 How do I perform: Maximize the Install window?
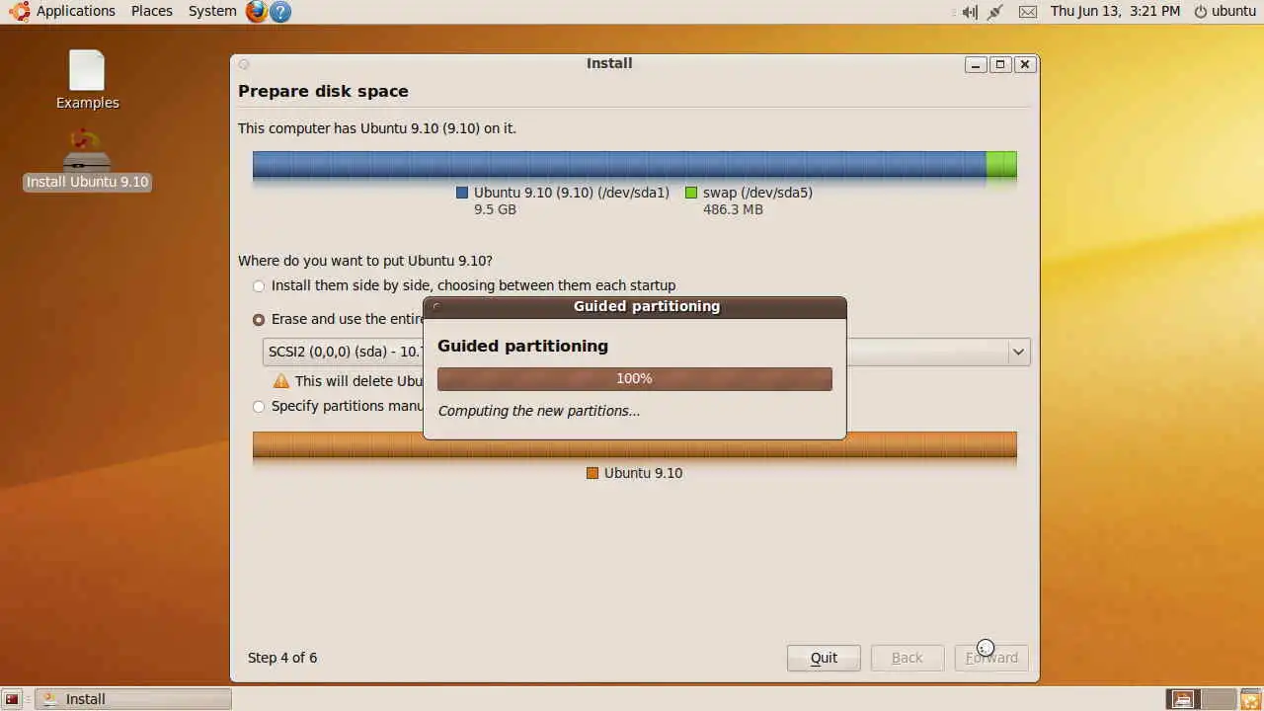1000,64
